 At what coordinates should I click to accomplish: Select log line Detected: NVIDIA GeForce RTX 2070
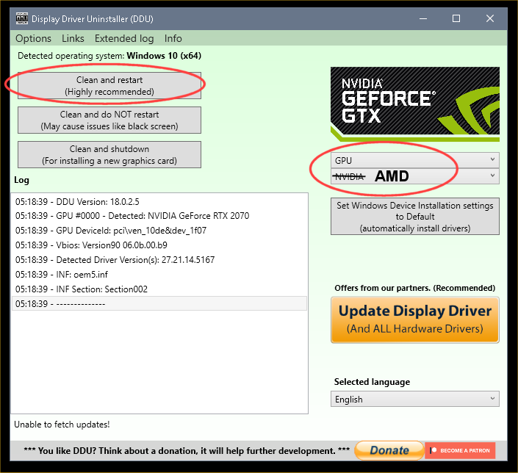[x=159, y=216]
